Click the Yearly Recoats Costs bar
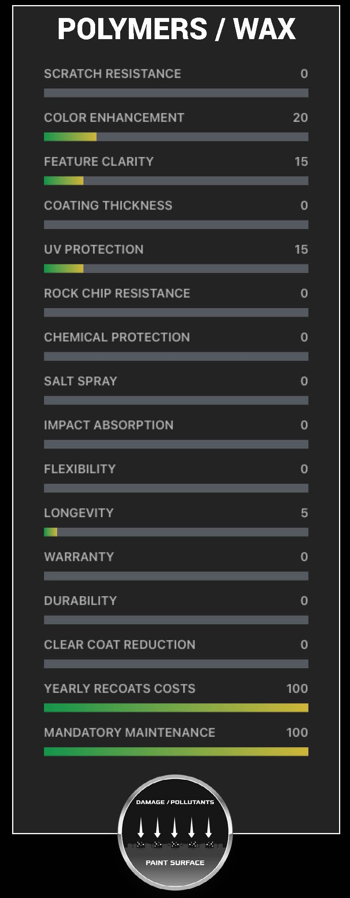 176,707
